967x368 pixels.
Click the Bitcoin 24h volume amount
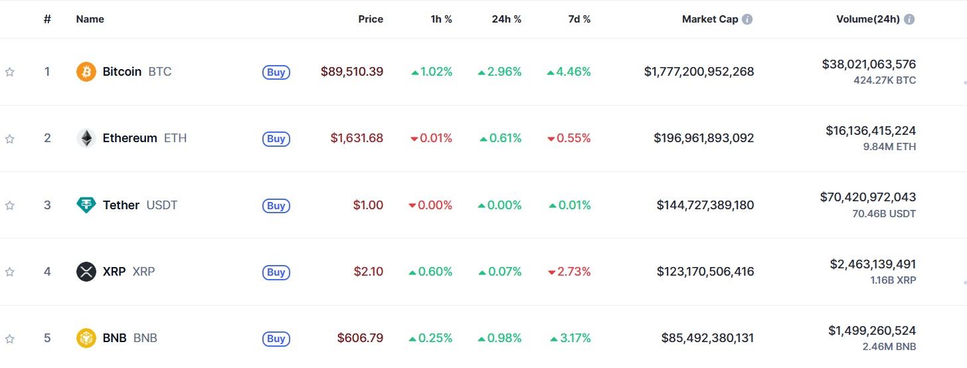click(869, 64)
